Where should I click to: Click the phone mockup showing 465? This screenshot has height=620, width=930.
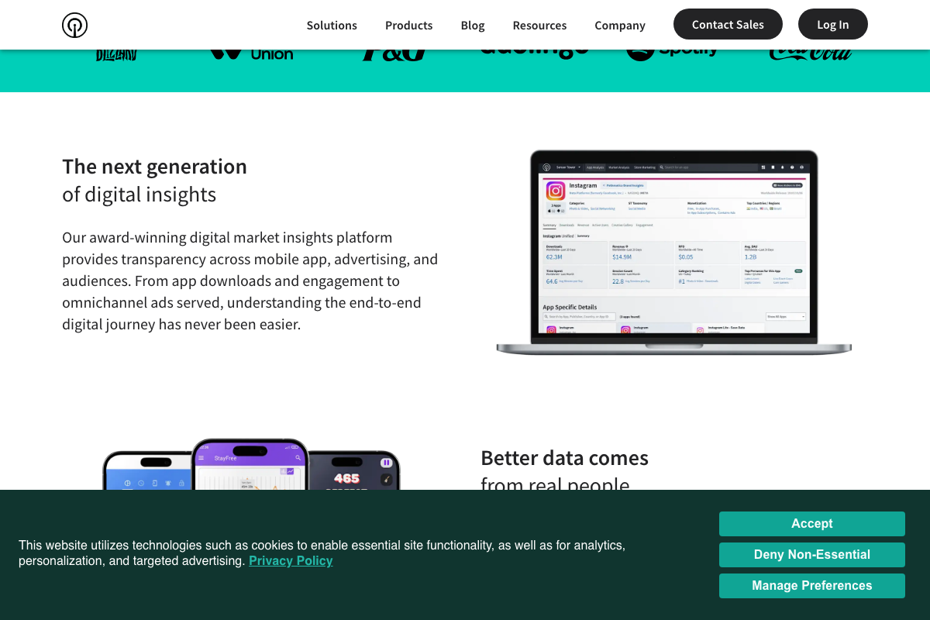353,470
